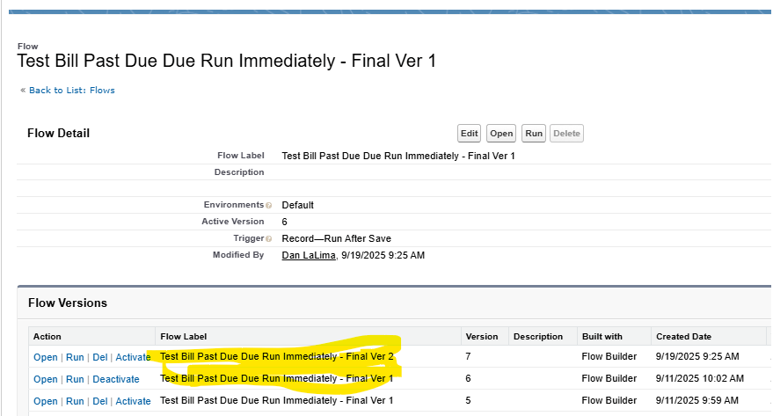Viewport: 773px width, 416px height.
Task: Go back to the Flows list
Action: point(71,90)
